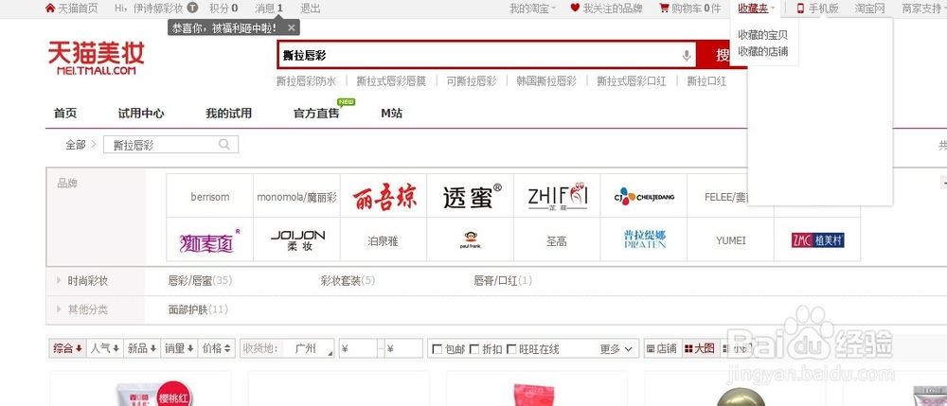Expand the 更多 filter options

(x=616, y=348)
